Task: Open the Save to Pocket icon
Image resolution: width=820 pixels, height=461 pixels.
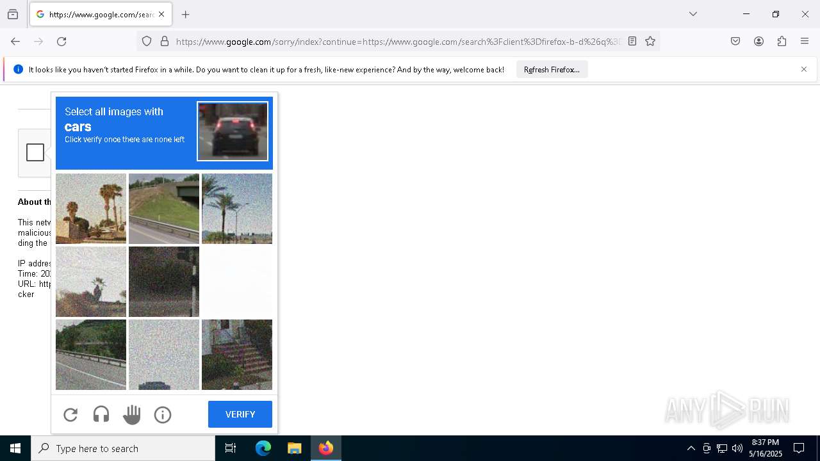Action: (x=735, y=42)
